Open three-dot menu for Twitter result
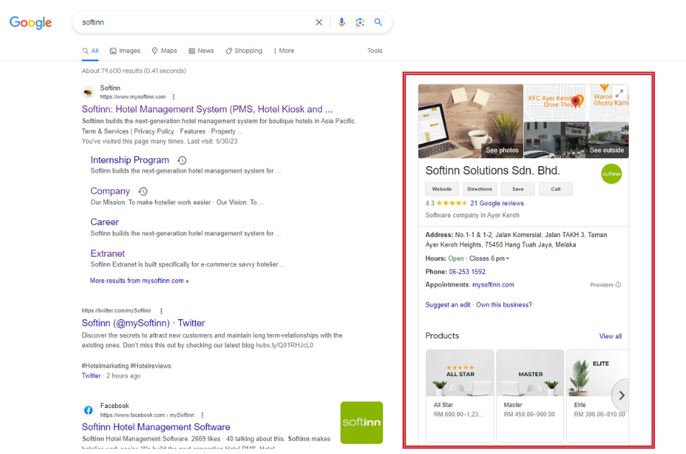Image resolution: width=686 pixels, height=454 pixels. point(161,311)
